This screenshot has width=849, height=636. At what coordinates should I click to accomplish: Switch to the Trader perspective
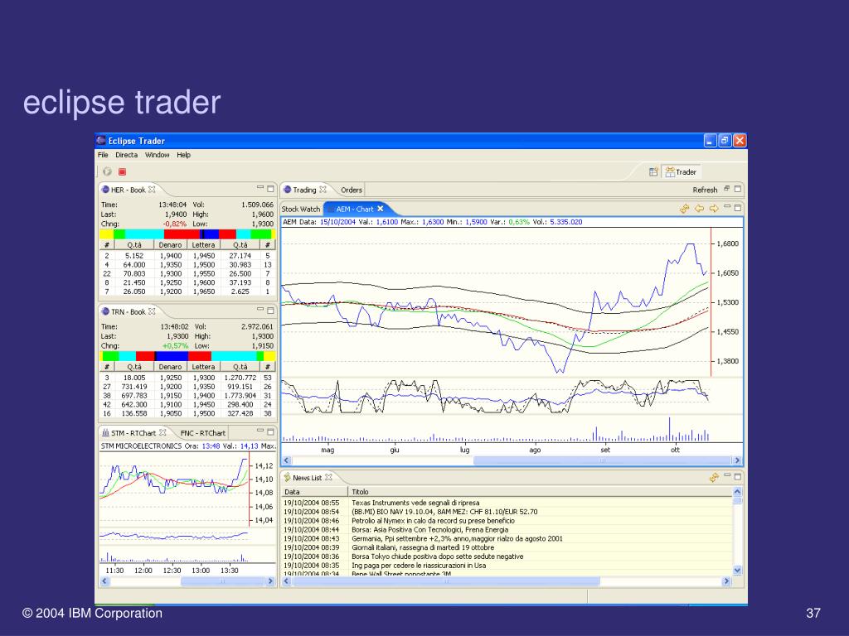682,172
